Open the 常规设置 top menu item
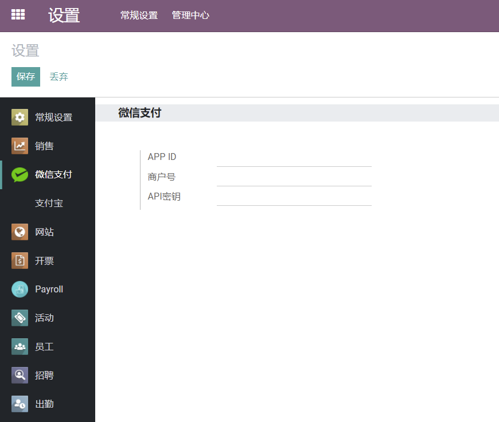Viewport: 499px width, 422px height. pos(139,15)
